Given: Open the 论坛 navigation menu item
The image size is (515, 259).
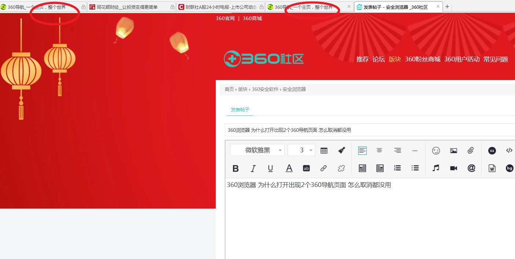Looking at the screenshot, I should click(x=378, y=59).
